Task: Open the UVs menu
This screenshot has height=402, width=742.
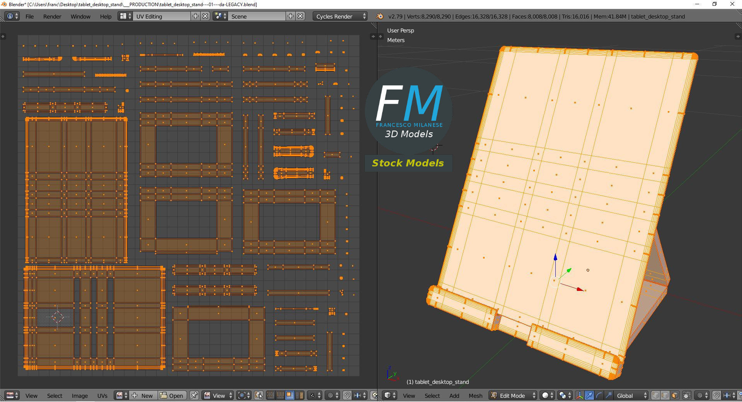Action: (x=102, y=396)
